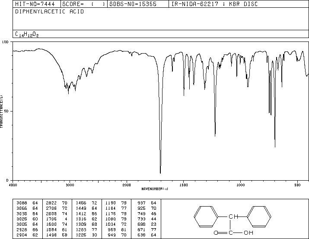Click the OH group in the structure diagram
Viewport: 309px width, 239px height.
[x=248, y=233]
